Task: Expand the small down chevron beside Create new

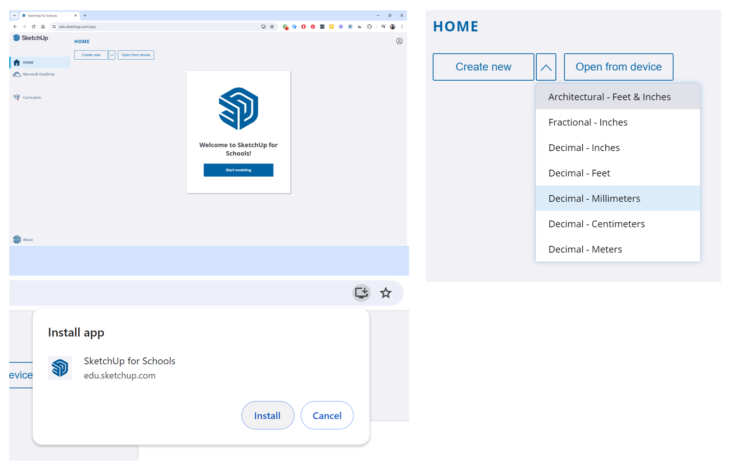Action: point(112,55)
